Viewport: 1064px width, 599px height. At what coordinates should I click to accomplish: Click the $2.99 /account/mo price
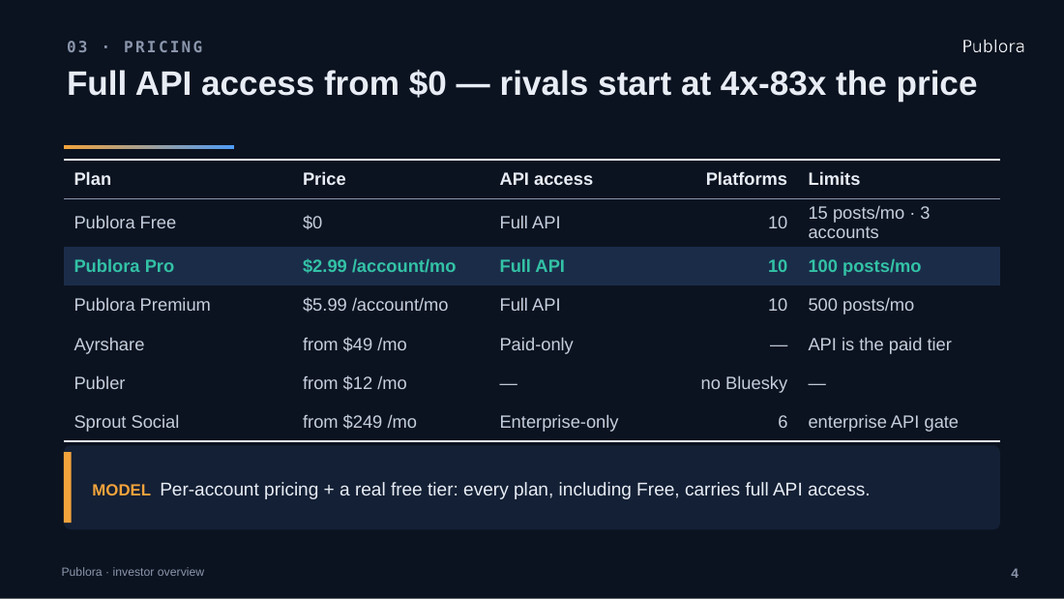378,266
